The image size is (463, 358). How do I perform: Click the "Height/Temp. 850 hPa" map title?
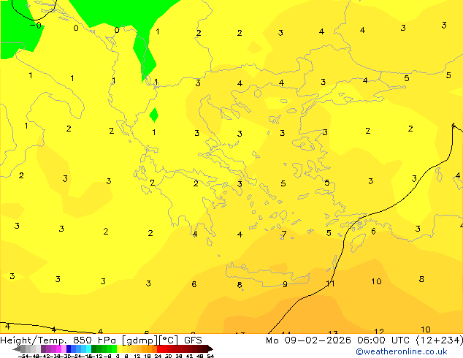[x=58, y=340]
